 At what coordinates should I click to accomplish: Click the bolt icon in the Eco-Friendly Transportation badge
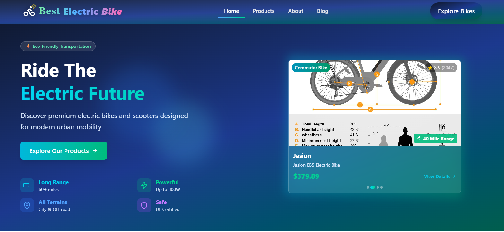click(28, 46)
